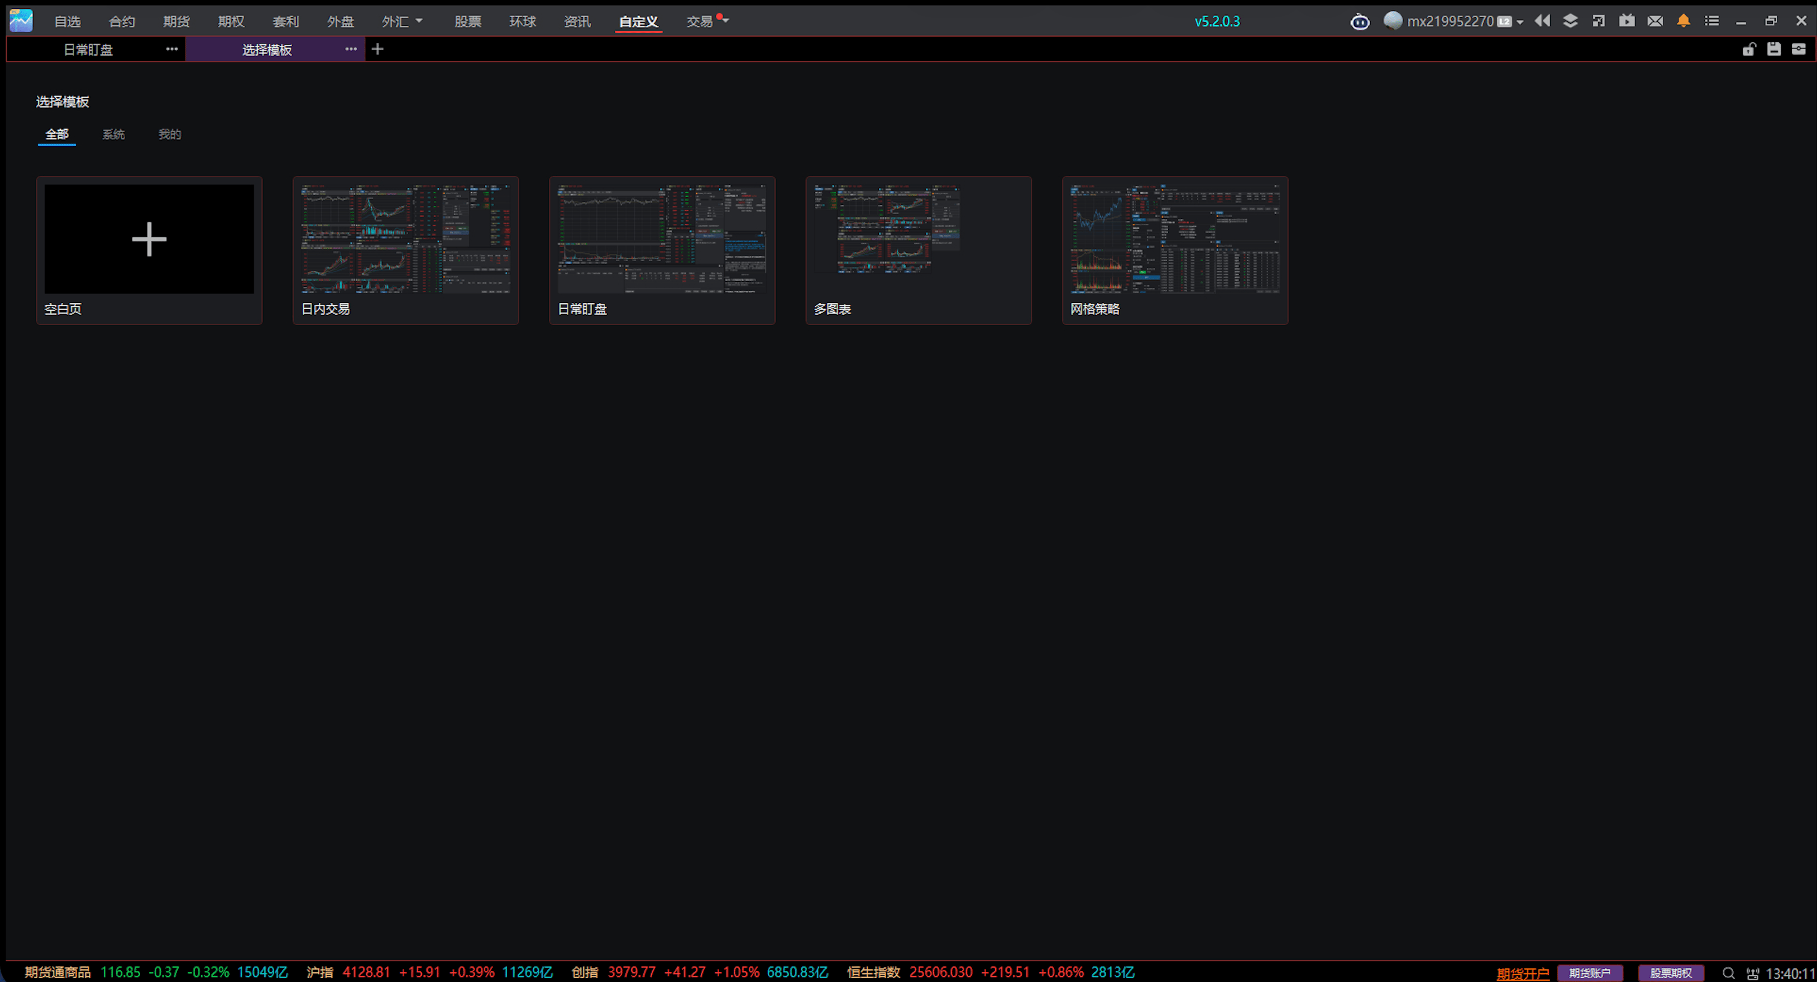The height and width of the screenshot is (982, 1817).
Task: Open the list menu icon in title bar
Action: pyautogui.click(x=1711, y=21)
